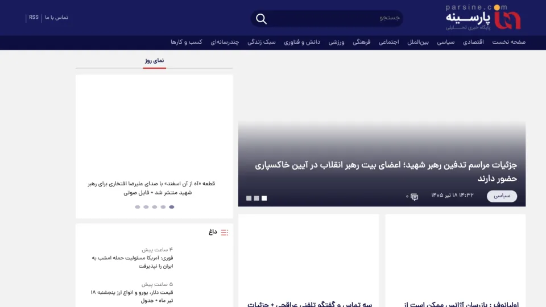Image resolution: width=546 pixels, height=307 pixels.
Task: Click the داغ list icon
Action: pyautogui.click(x=225, y=232)
